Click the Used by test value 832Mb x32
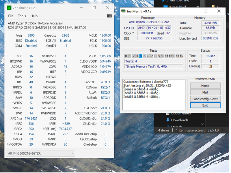 [210, 38]
